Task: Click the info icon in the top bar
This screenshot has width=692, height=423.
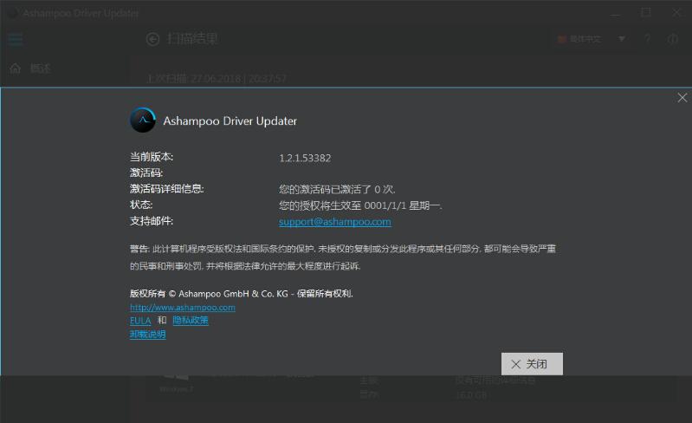Action: pos(673,39)
